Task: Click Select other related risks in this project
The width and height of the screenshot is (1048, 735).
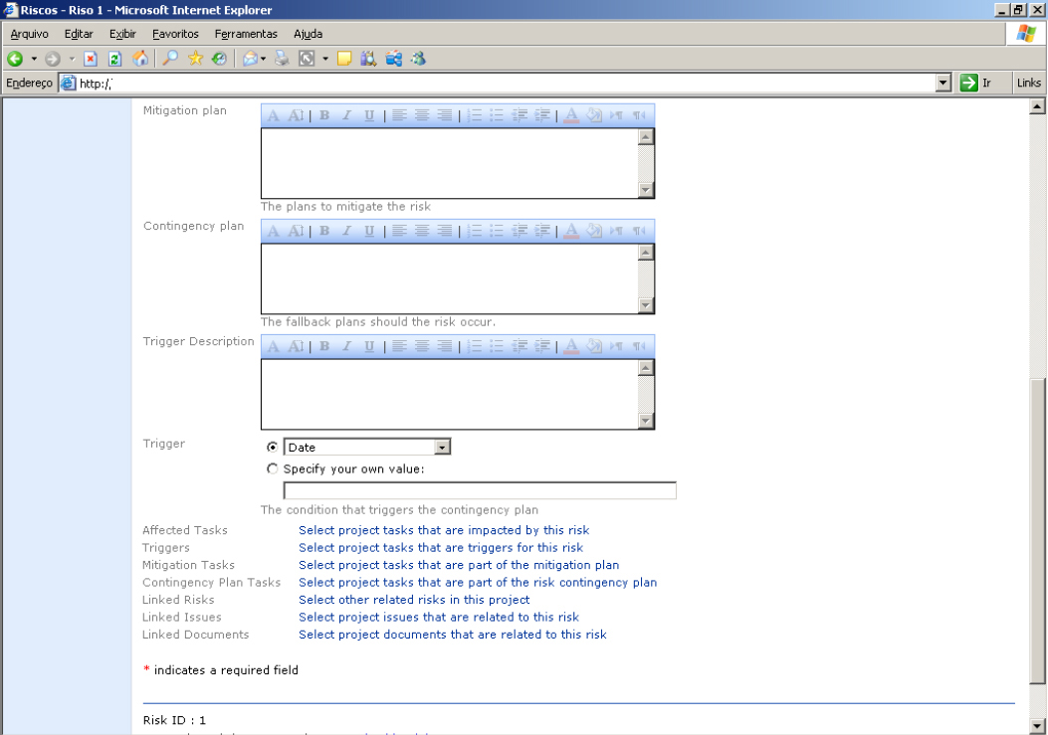Action: [414, 600]
